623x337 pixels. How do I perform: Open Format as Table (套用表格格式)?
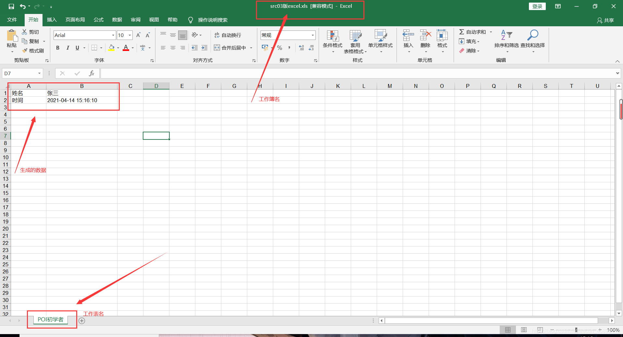pos(355,42)
